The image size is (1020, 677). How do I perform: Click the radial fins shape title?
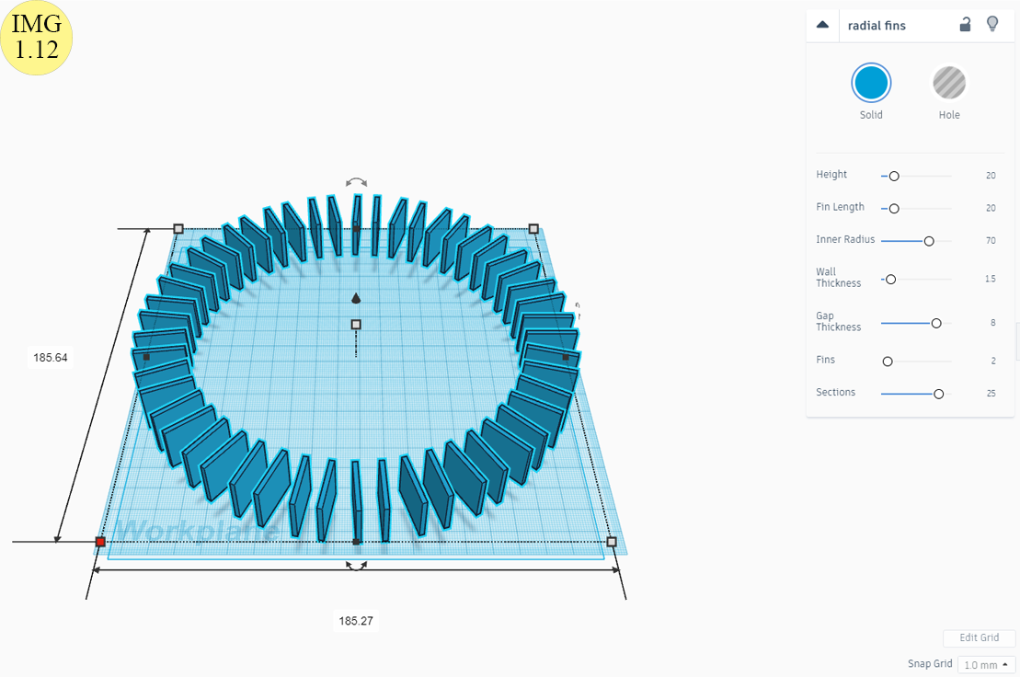877,26
